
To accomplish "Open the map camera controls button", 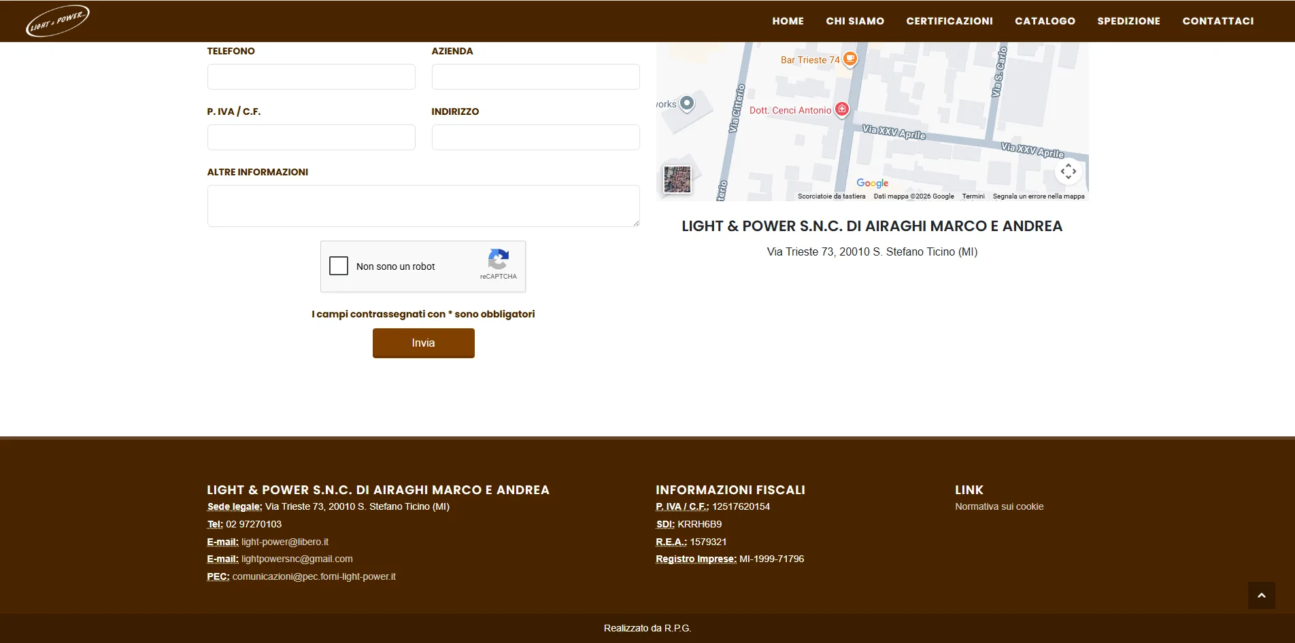I will tap(1069, 171).
